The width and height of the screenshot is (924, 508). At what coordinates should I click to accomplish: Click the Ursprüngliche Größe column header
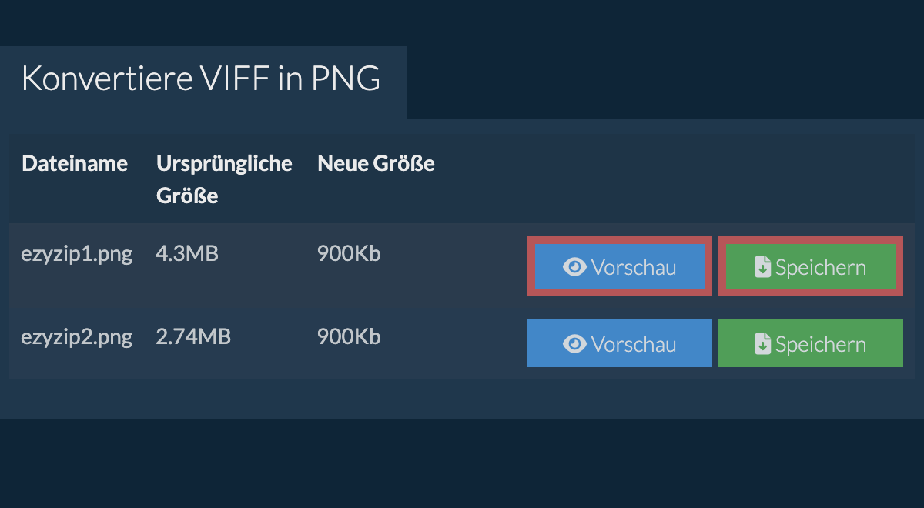coord(224,179)
